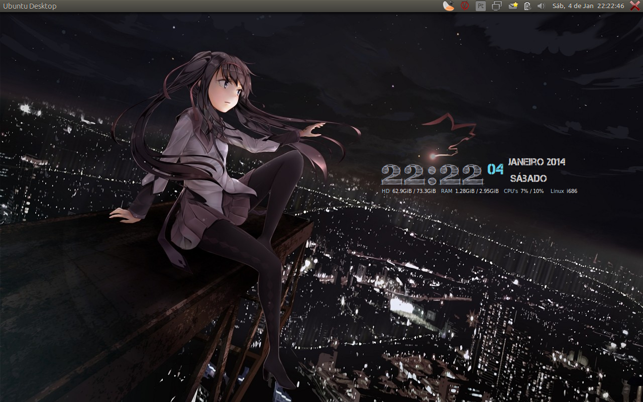
Task: Click the large 22:22 desktop clock widget
Action: coord(432,175)
